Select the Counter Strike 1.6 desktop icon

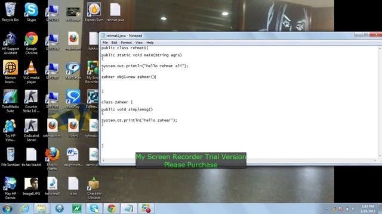[31, 101]
